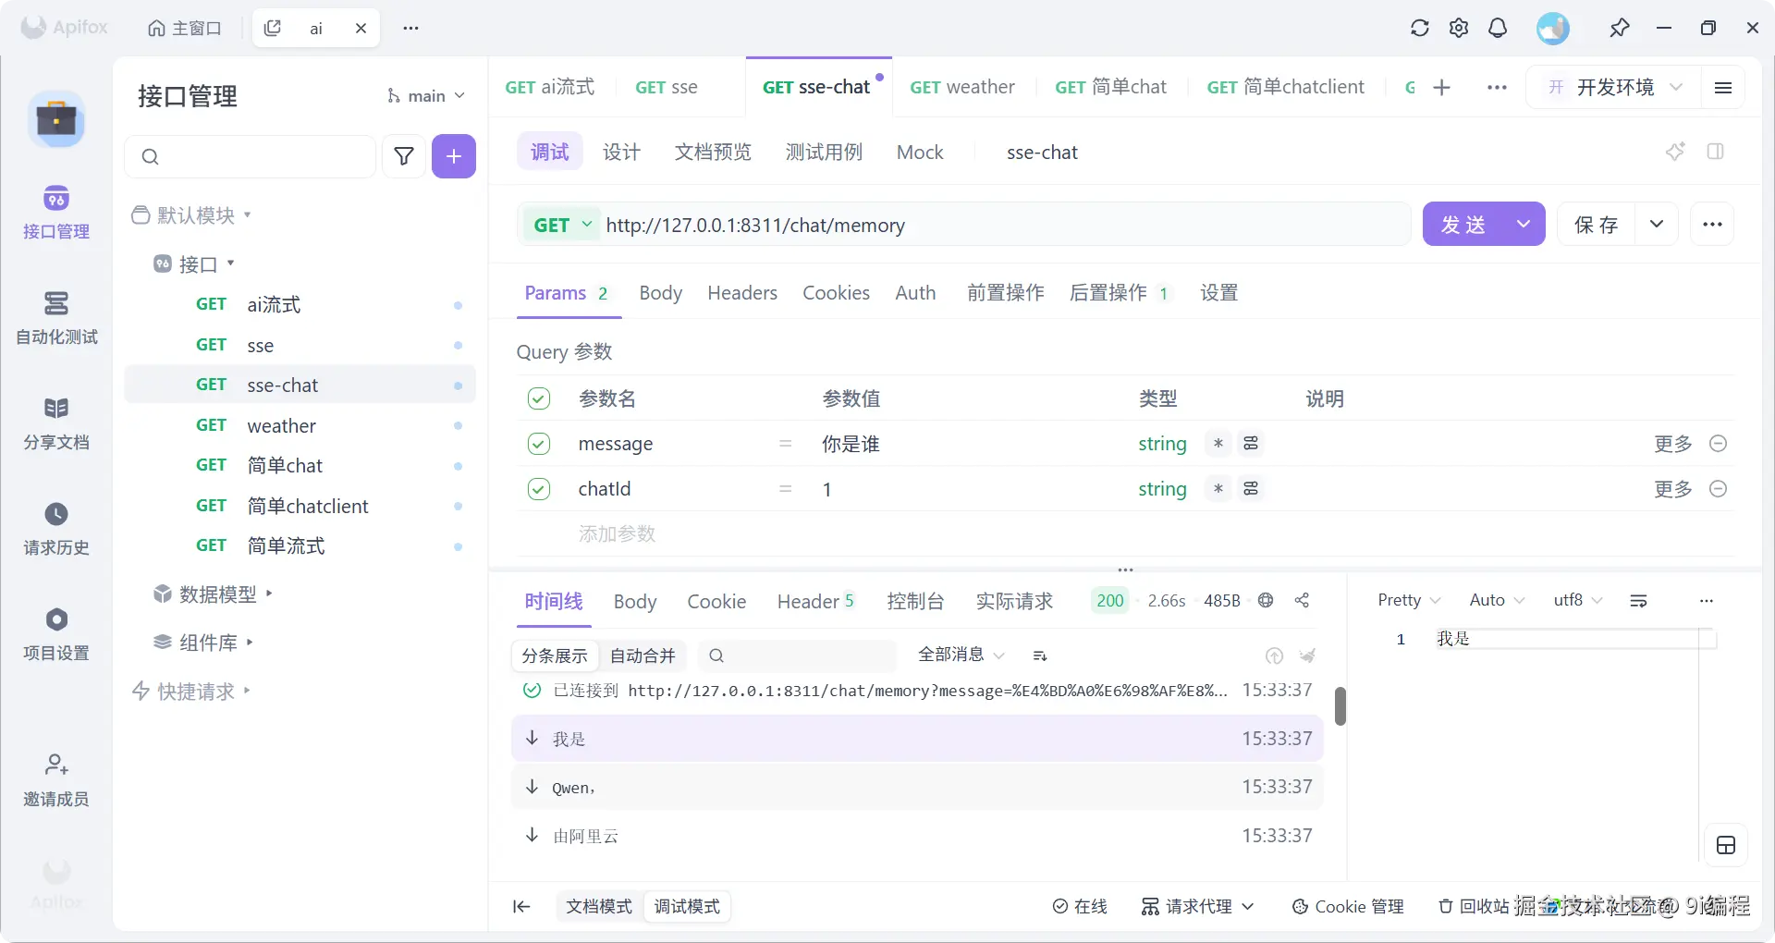This screenshot has width=1775, height=943.
Task: Open 请求历史 in the sidebar
Action: (55, 529)
